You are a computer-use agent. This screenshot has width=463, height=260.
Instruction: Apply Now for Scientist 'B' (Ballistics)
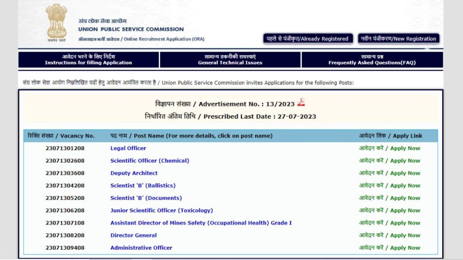pyautogui.click(x=389, y=186)
